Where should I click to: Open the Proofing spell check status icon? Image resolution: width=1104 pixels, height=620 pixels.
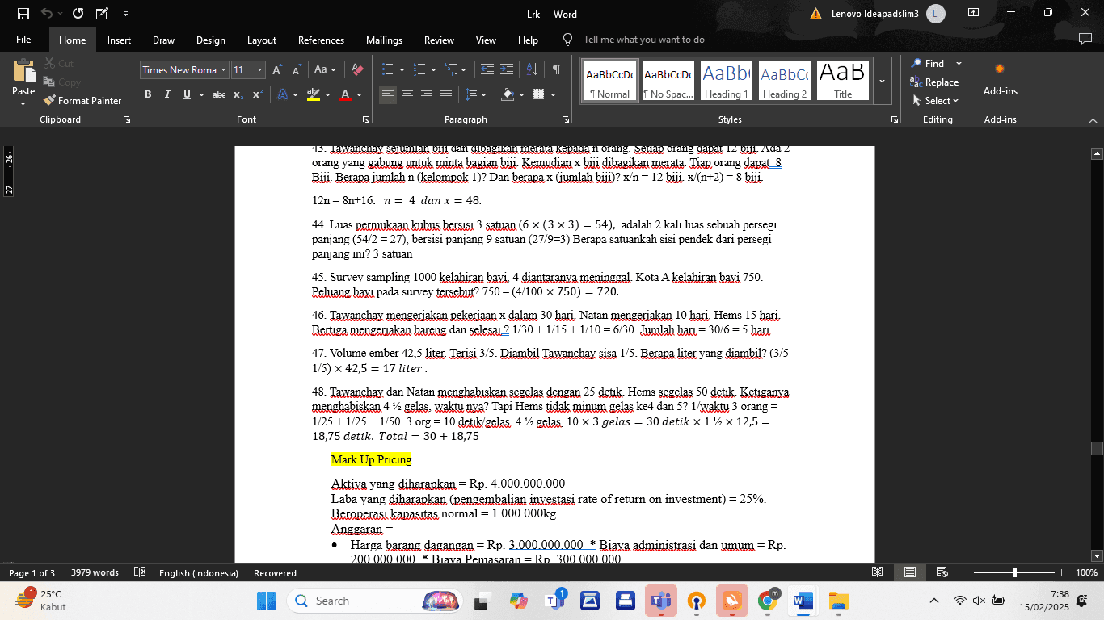[x=139, y=572]
